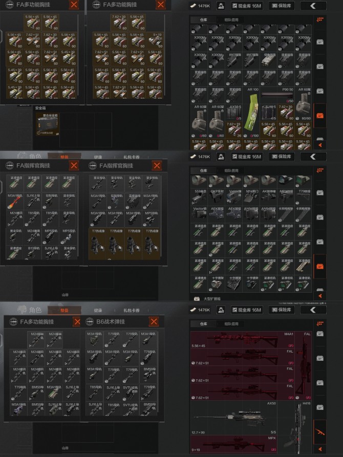Viewport: 343px width, 457px height.
Task: Switch to the 组队借用 tab above the M4A1 list
Action: coord(231,324)
